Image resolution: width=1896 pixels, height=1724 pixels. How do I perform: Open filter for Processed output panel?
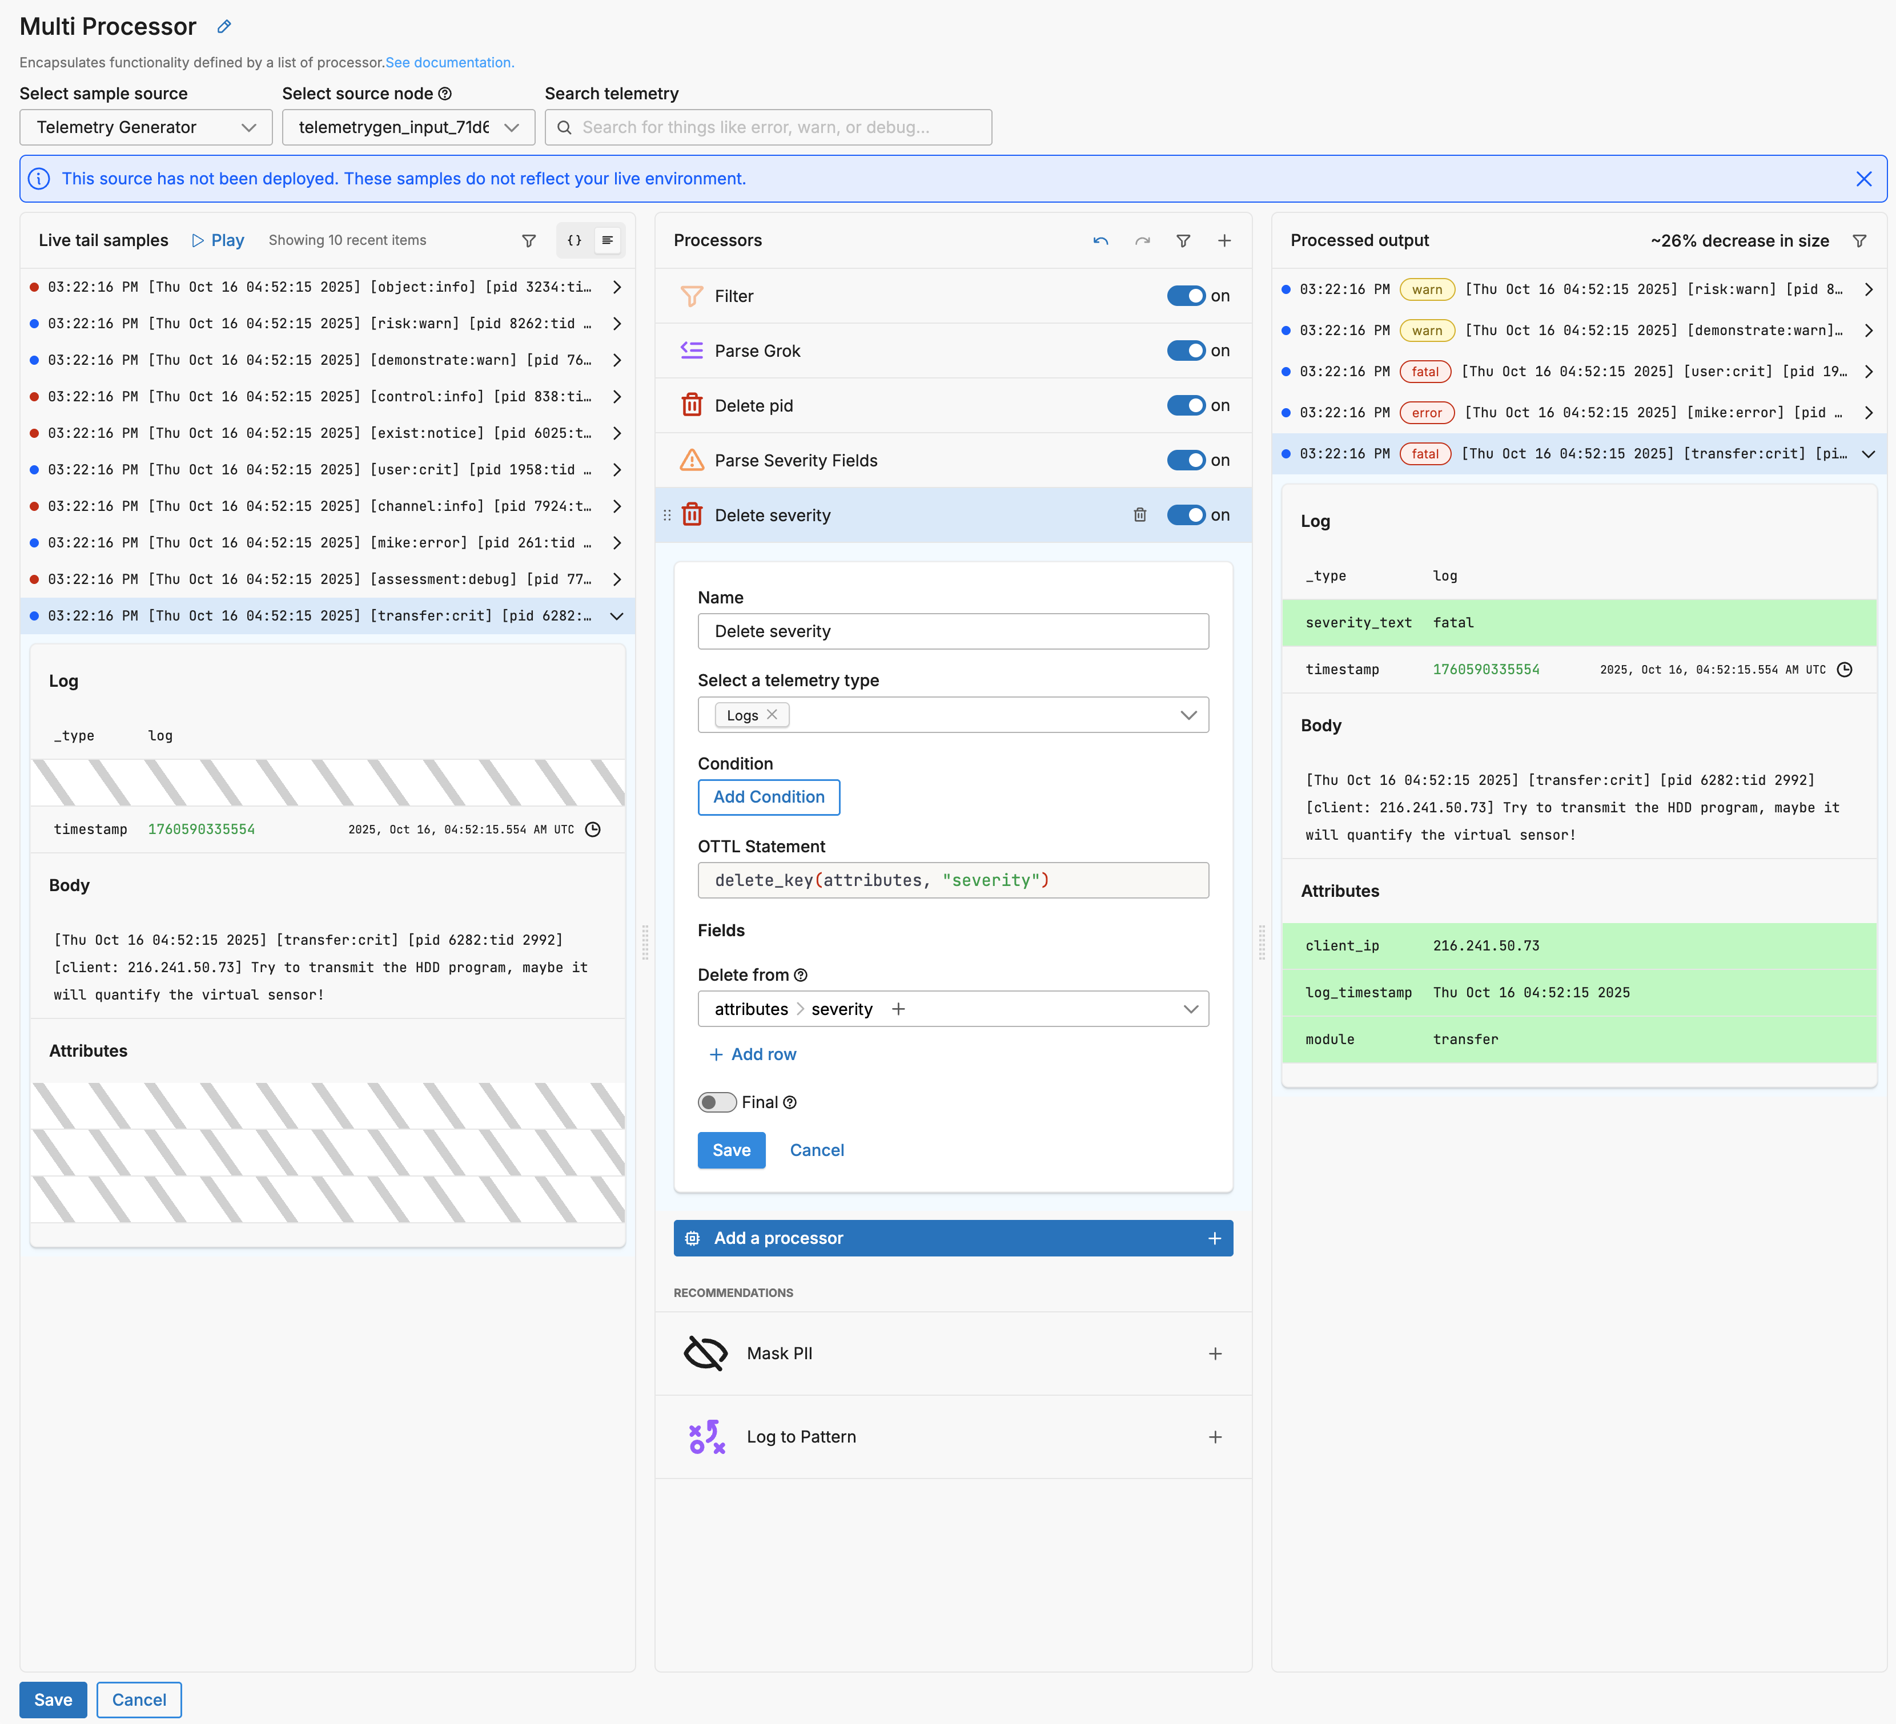(x=1858, y=241)
